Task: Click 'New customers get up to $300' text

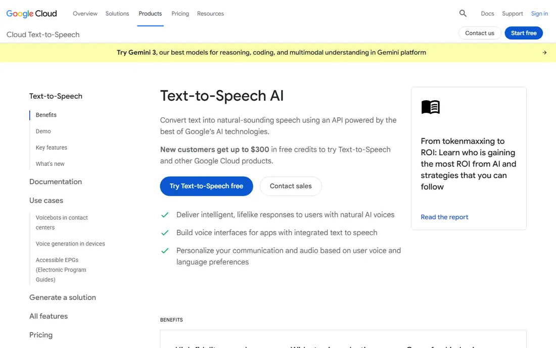Action: click(214, 149)
